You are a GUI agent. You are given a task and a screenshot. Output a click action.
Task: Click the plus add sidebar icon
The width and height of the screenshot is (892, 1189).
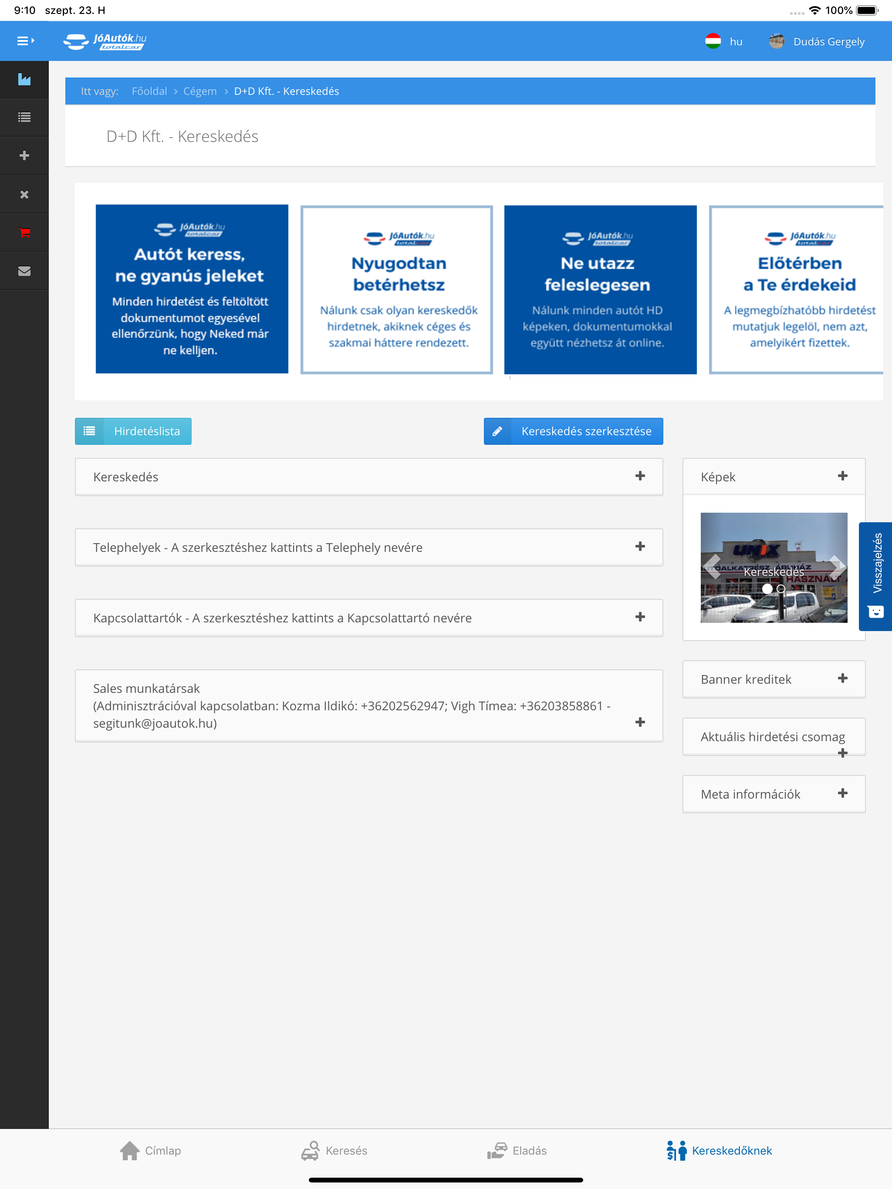(x=24, y=156)
